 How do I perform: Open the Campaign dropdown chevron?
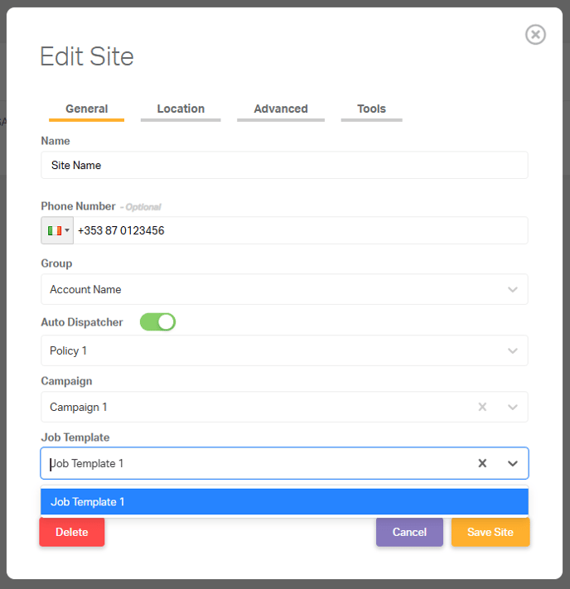click(x=513, y=408)
